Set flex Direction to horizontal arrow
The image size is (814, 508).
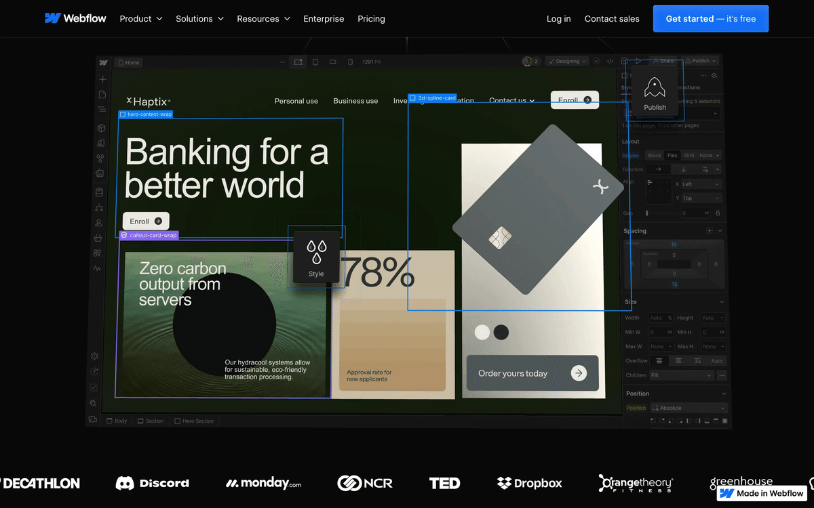tap(658, 169)
